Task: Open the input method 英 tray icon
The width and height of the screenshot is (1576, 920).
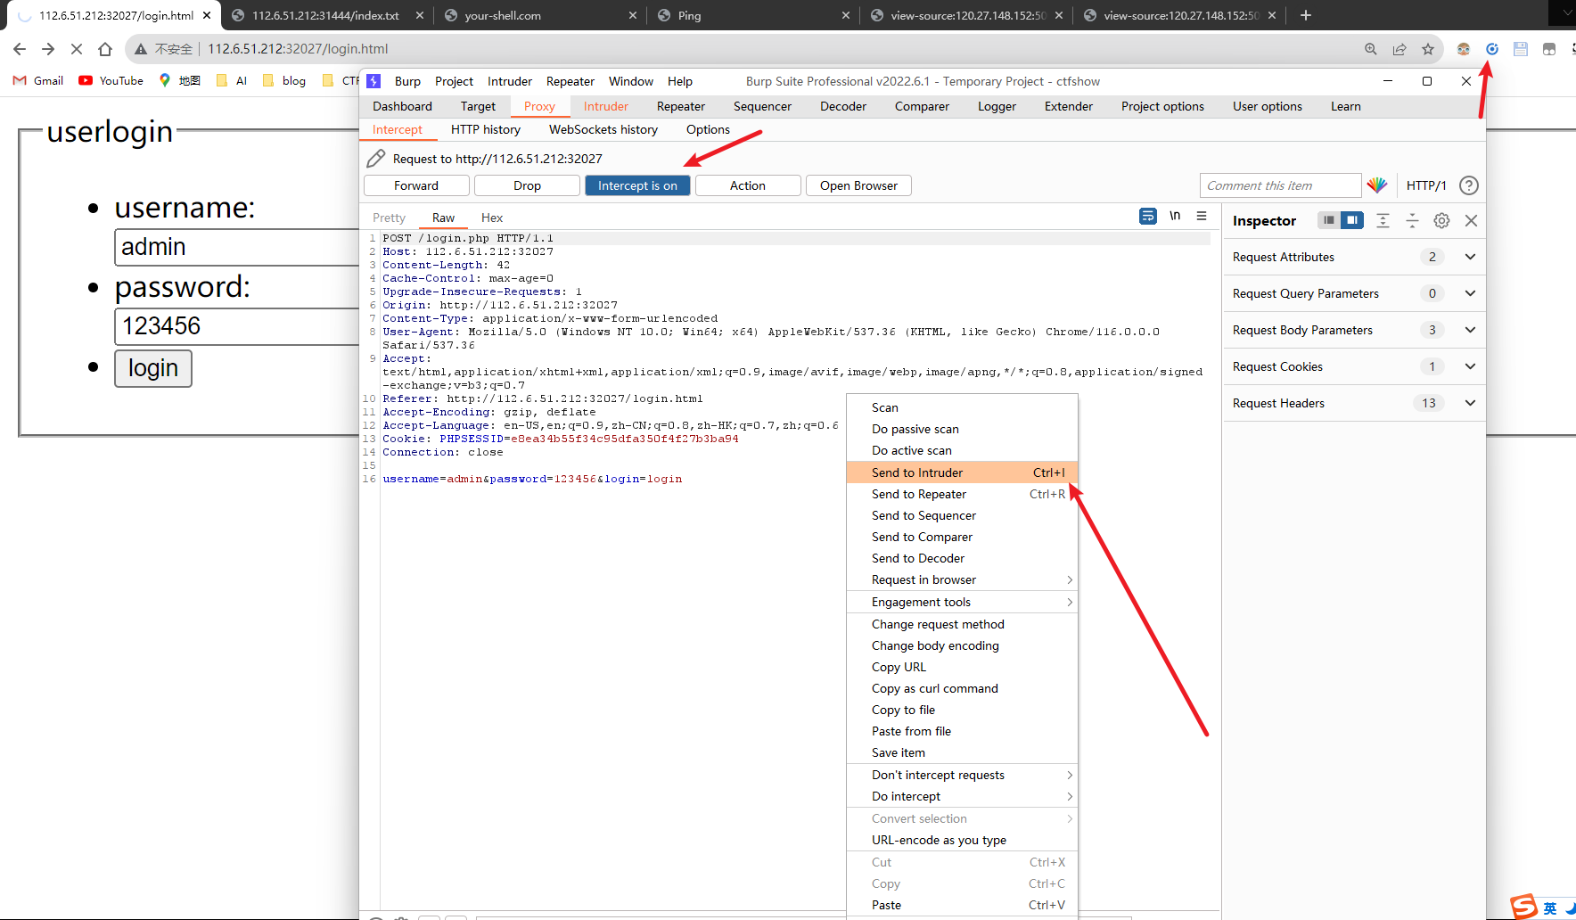Action: (x=1550, y=908)
